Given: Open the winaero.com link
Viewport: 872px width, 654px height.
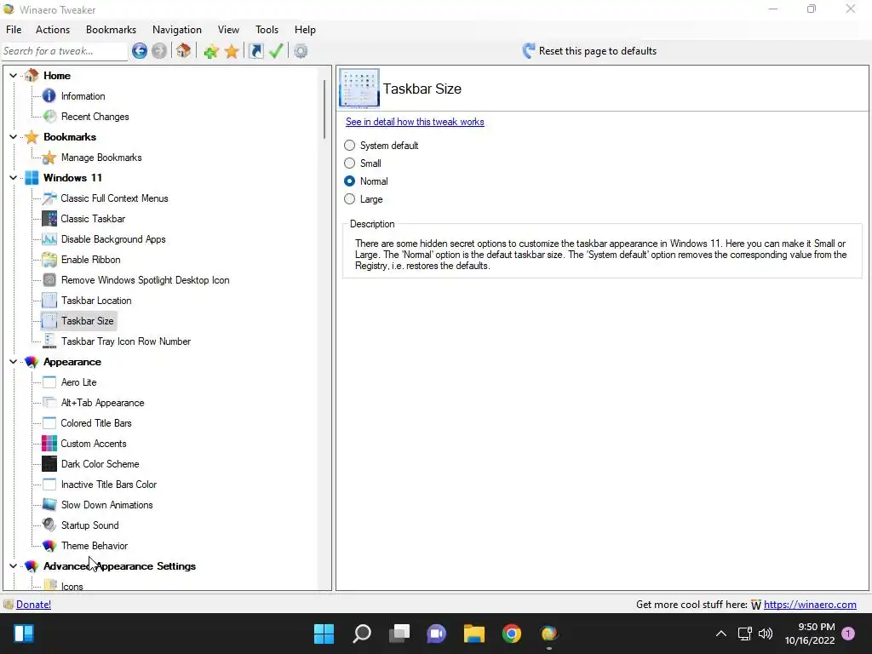Looking at the screenshot, I should pos(810,605).
